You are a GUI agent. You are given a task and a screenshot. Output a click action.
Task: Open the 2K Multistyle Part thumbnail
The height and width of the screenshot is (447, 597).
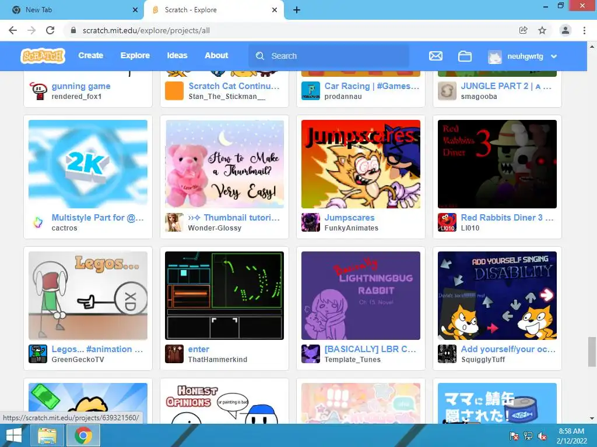pyautogui.click(x=88, y=164)
